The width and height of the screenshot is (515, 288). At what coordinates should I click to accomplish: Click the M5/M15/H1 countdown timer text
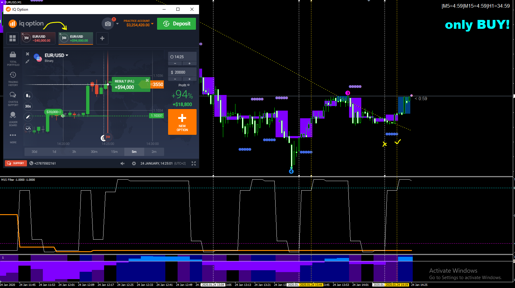tap(476, 6)
